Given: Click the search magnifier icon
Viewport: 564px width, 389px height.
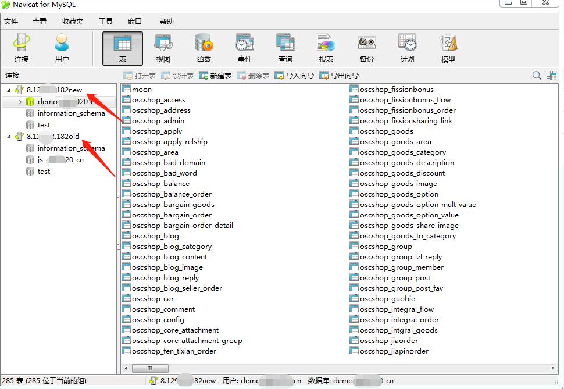Looking at the screenshot, I should 537,75.
